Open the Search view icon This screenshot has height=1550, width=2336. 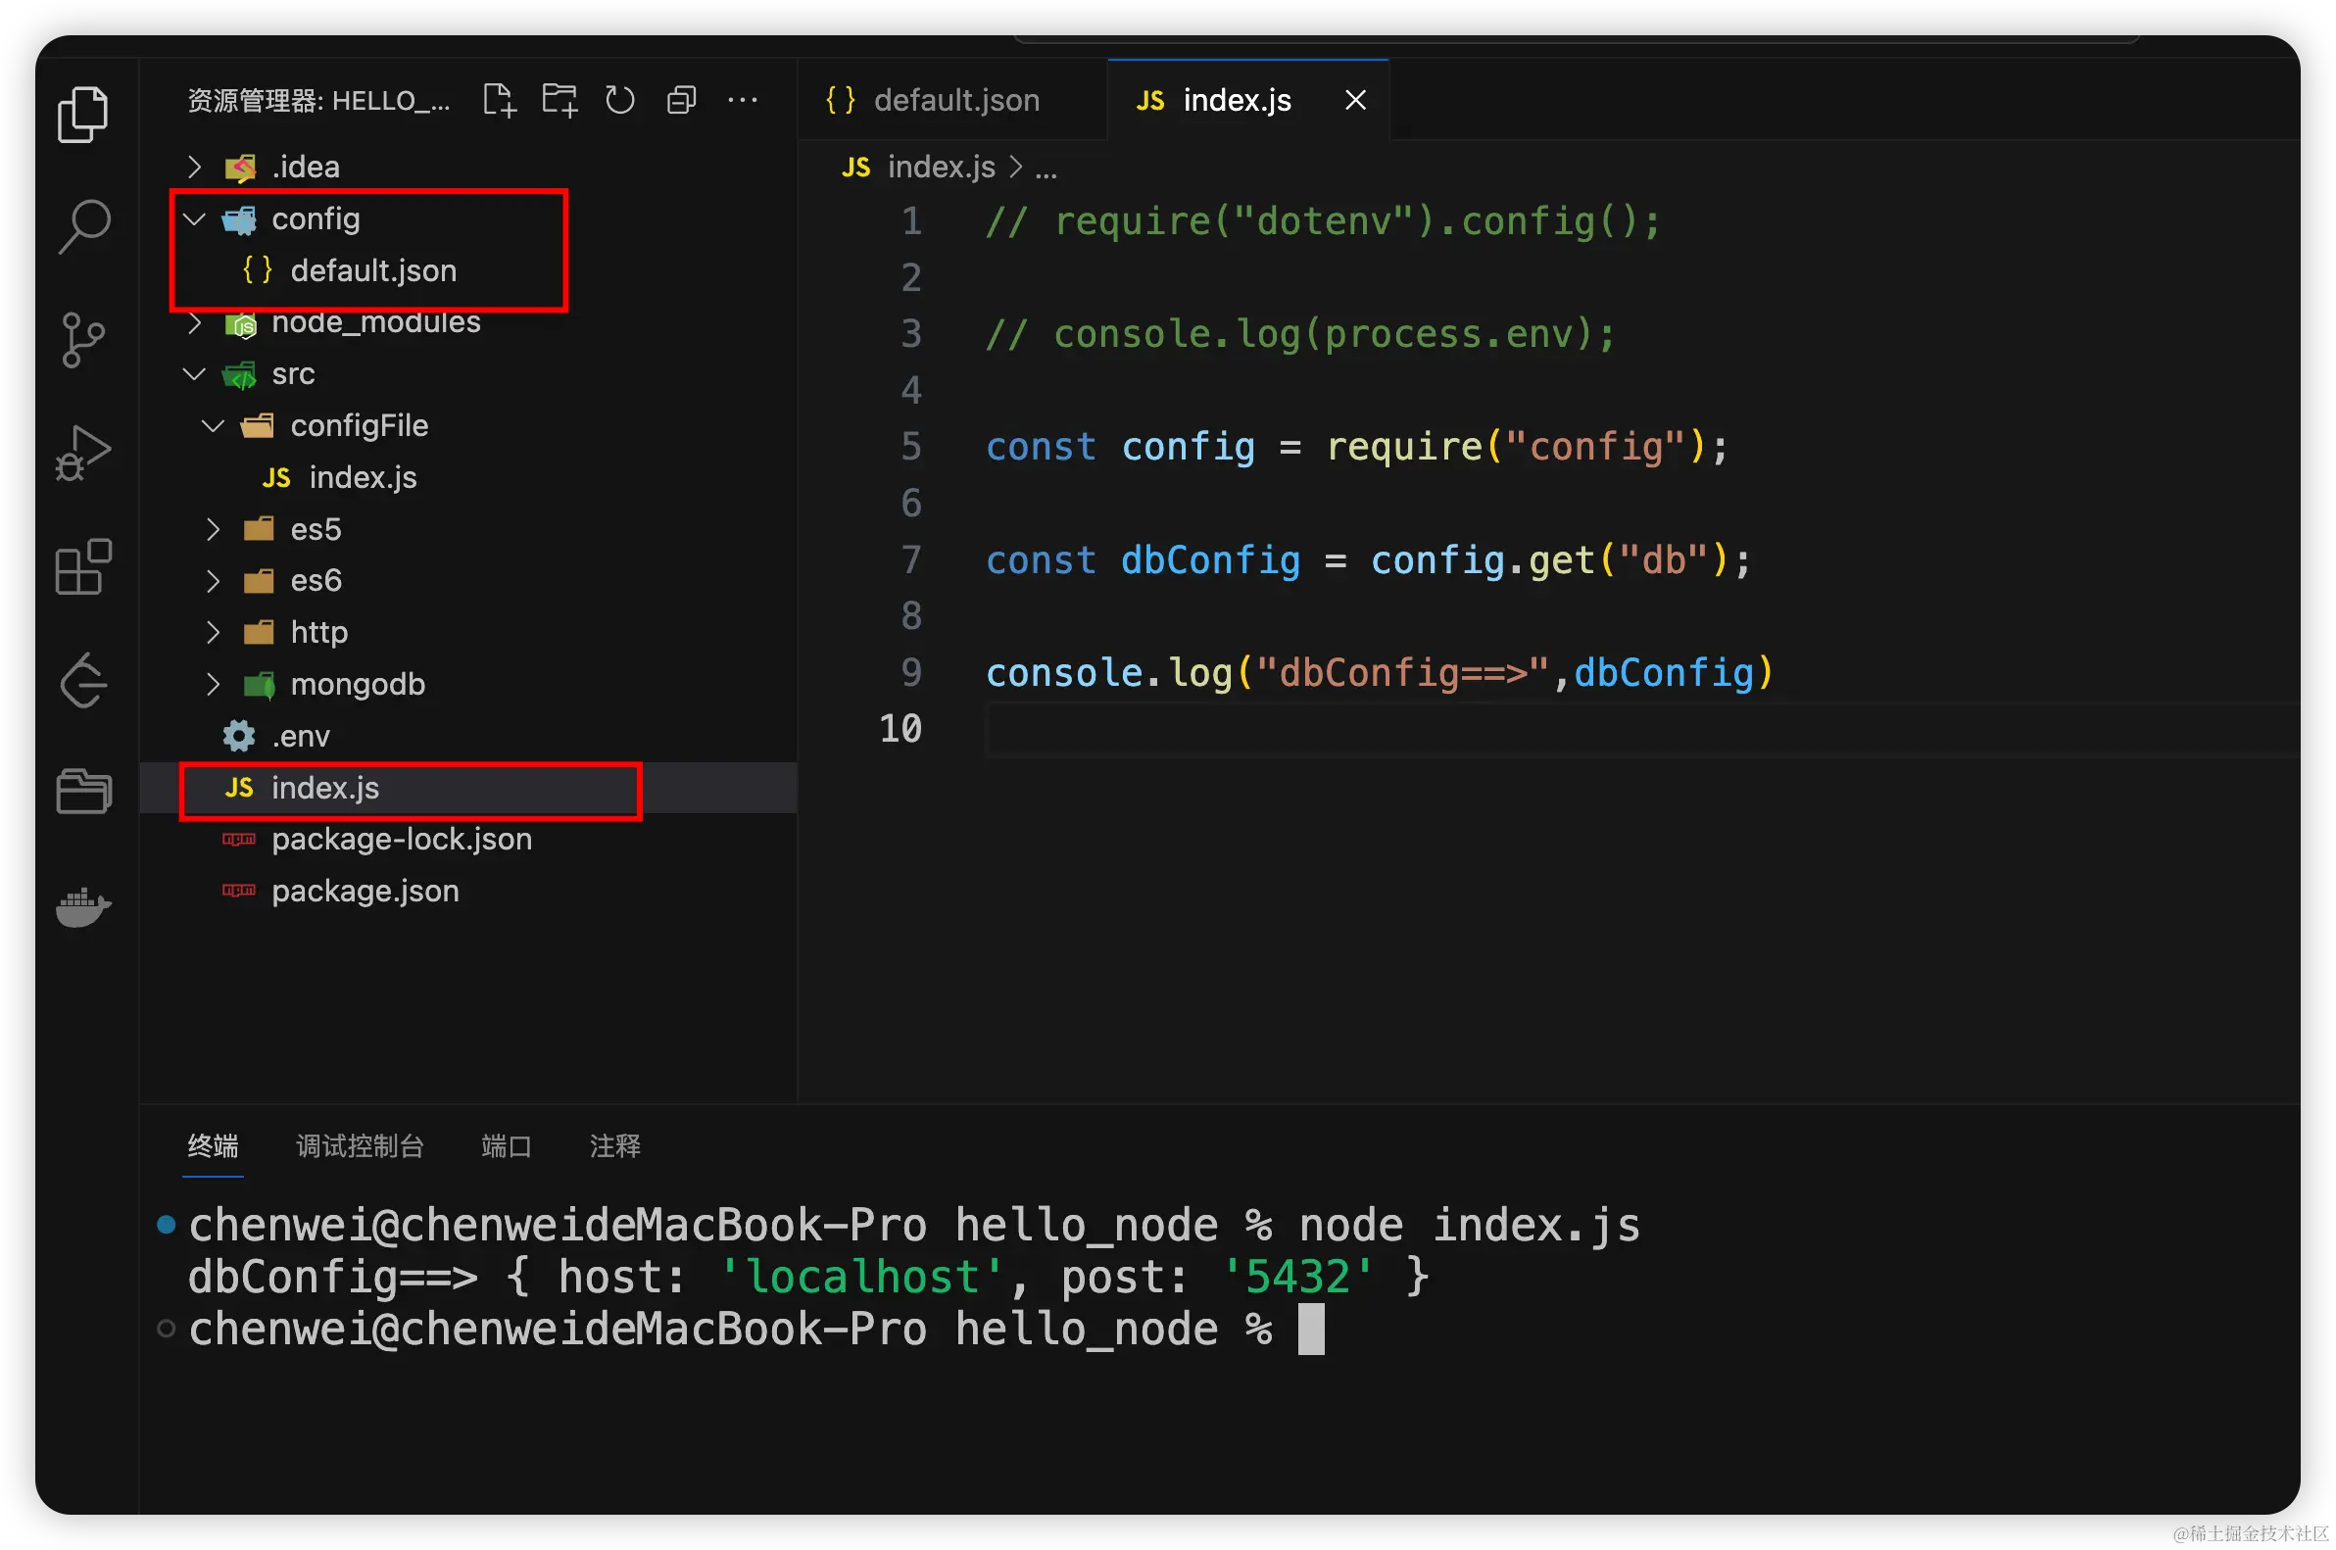[x=83, y=226]
